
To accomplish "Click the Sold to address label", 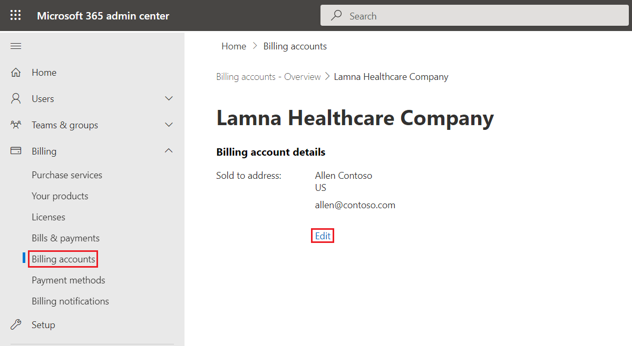I will 249,176.
